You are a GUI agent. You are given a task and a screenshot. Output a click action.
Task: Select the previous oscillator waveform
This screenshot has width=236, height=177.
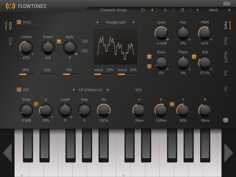[97, 22]
